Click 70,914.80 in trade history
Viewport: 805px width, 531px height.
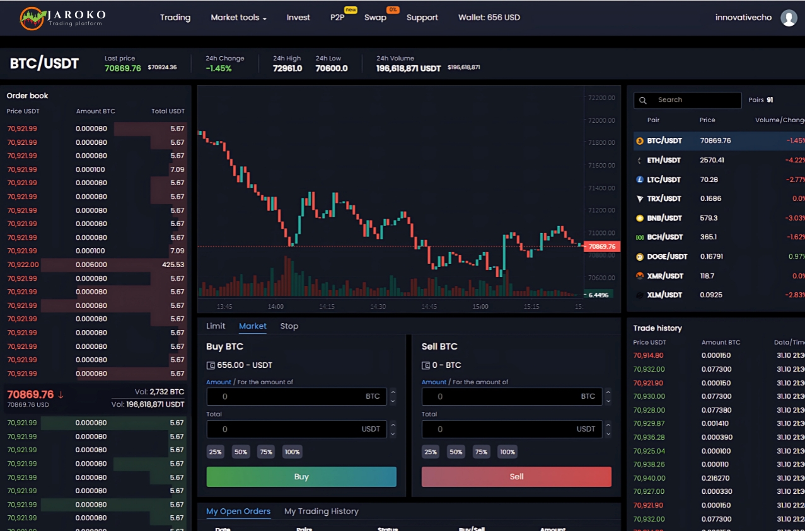tap(649, 356)
